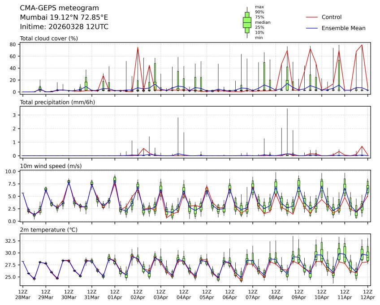Click the 12Z 07Apr time axis label

[253, 294]
